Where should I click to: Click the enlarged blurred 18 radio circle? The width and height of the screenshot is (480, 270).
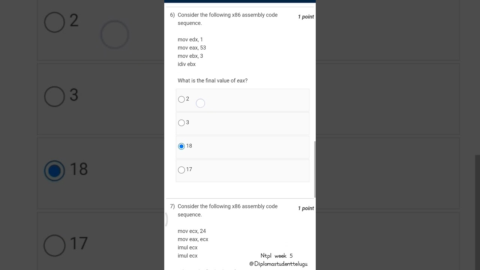[x=54, y=171]
